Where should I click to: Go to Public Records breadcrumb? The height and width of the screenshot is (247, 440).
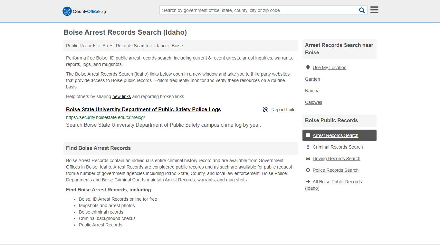tap(81, 46)
